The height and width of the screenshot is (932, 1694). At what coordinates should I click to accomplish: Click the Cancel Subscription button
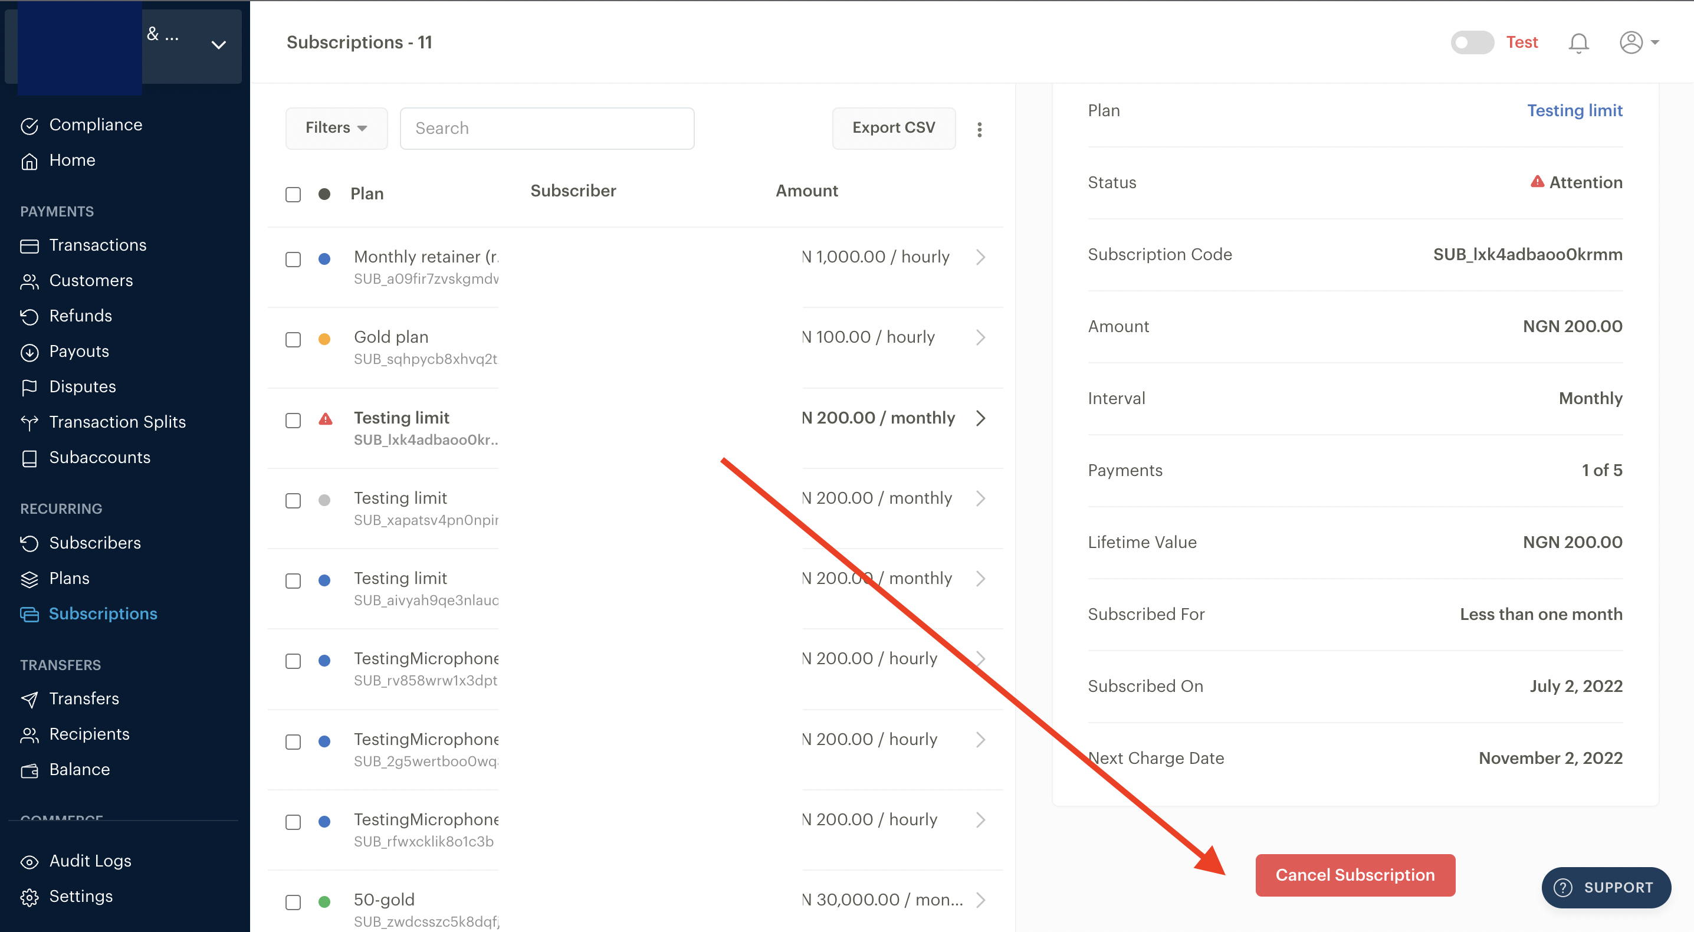(1355, 875)
